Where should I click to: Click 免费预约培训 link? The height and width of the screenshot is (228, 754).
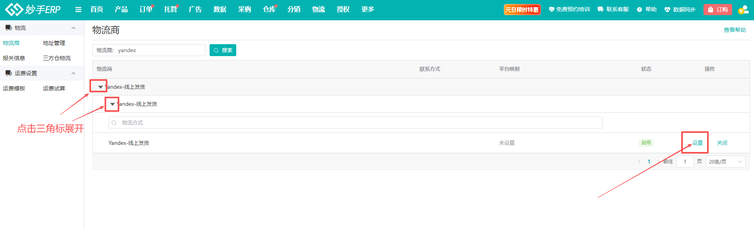tap(569, 10)
